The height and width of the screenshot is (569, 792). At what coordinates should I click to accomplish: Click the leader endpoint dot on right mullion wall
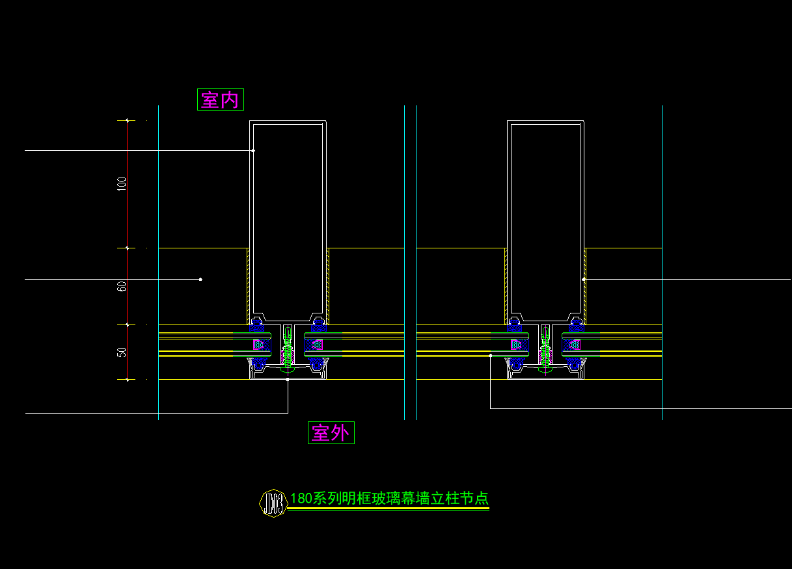584,280
